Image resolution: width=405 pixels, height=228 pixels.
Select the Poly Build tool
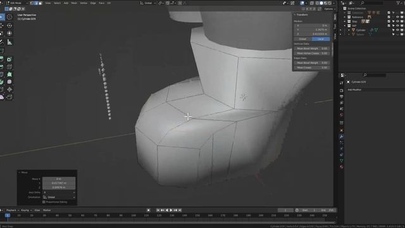(x=9, y=74)
